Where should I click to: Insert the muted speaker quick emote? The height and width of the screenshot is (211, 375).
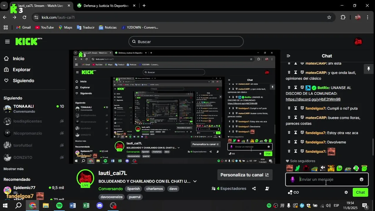point(323,168)
